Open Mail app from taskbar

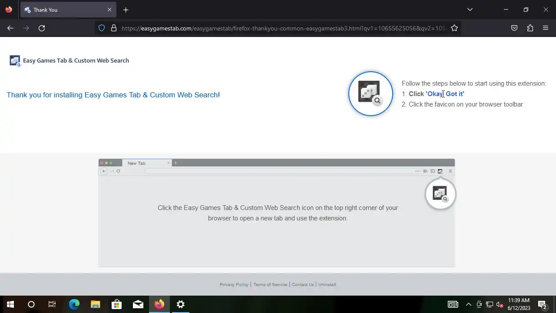pos(138,304)
